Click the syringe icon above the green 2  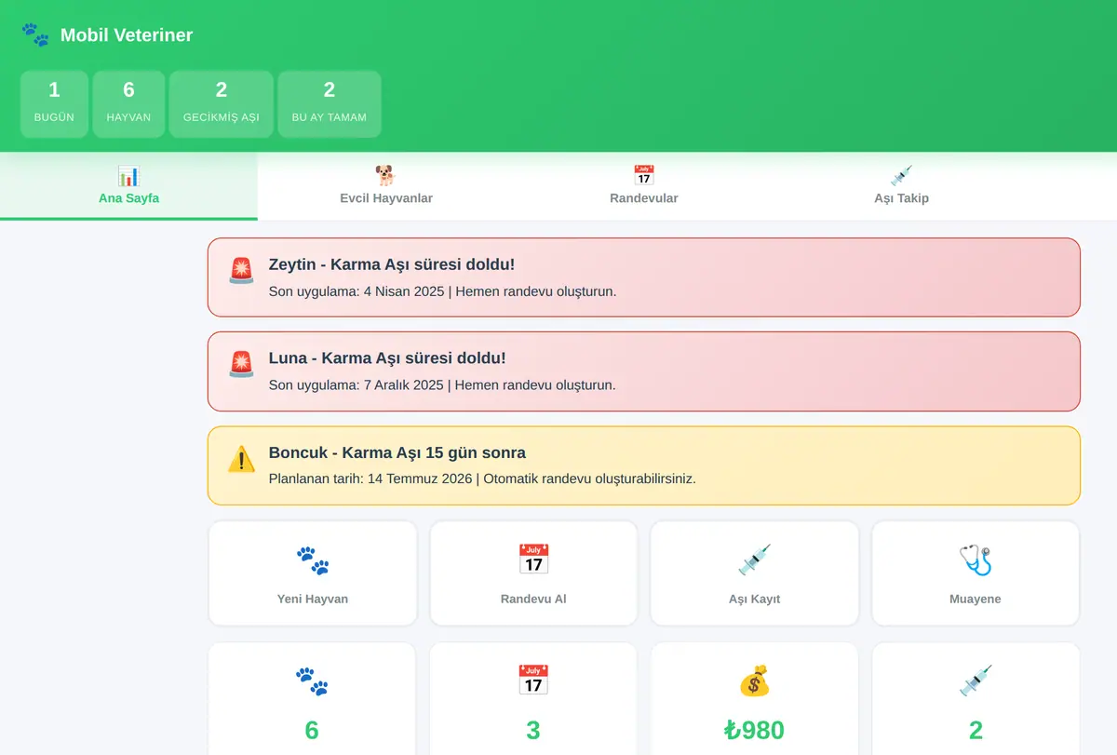coord(976,681)
